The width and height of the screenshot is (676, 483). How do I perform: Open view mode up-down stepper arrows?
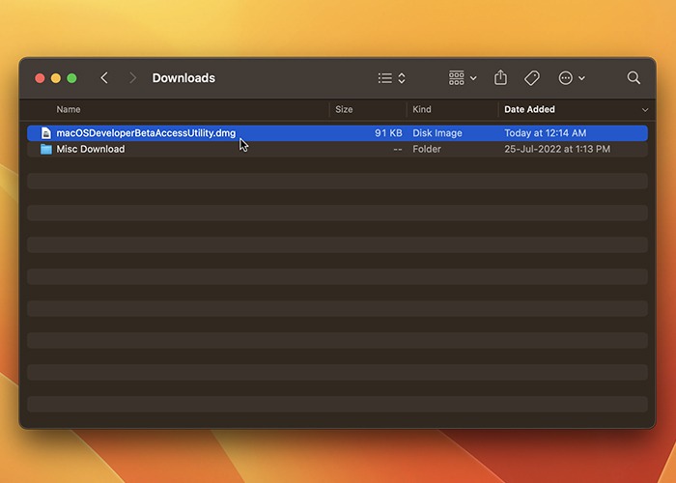(402, 78)
